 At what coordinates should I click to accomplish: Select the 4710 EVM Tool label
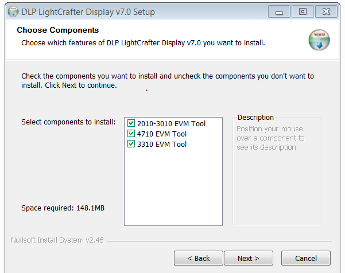click(x=162, y=134)
